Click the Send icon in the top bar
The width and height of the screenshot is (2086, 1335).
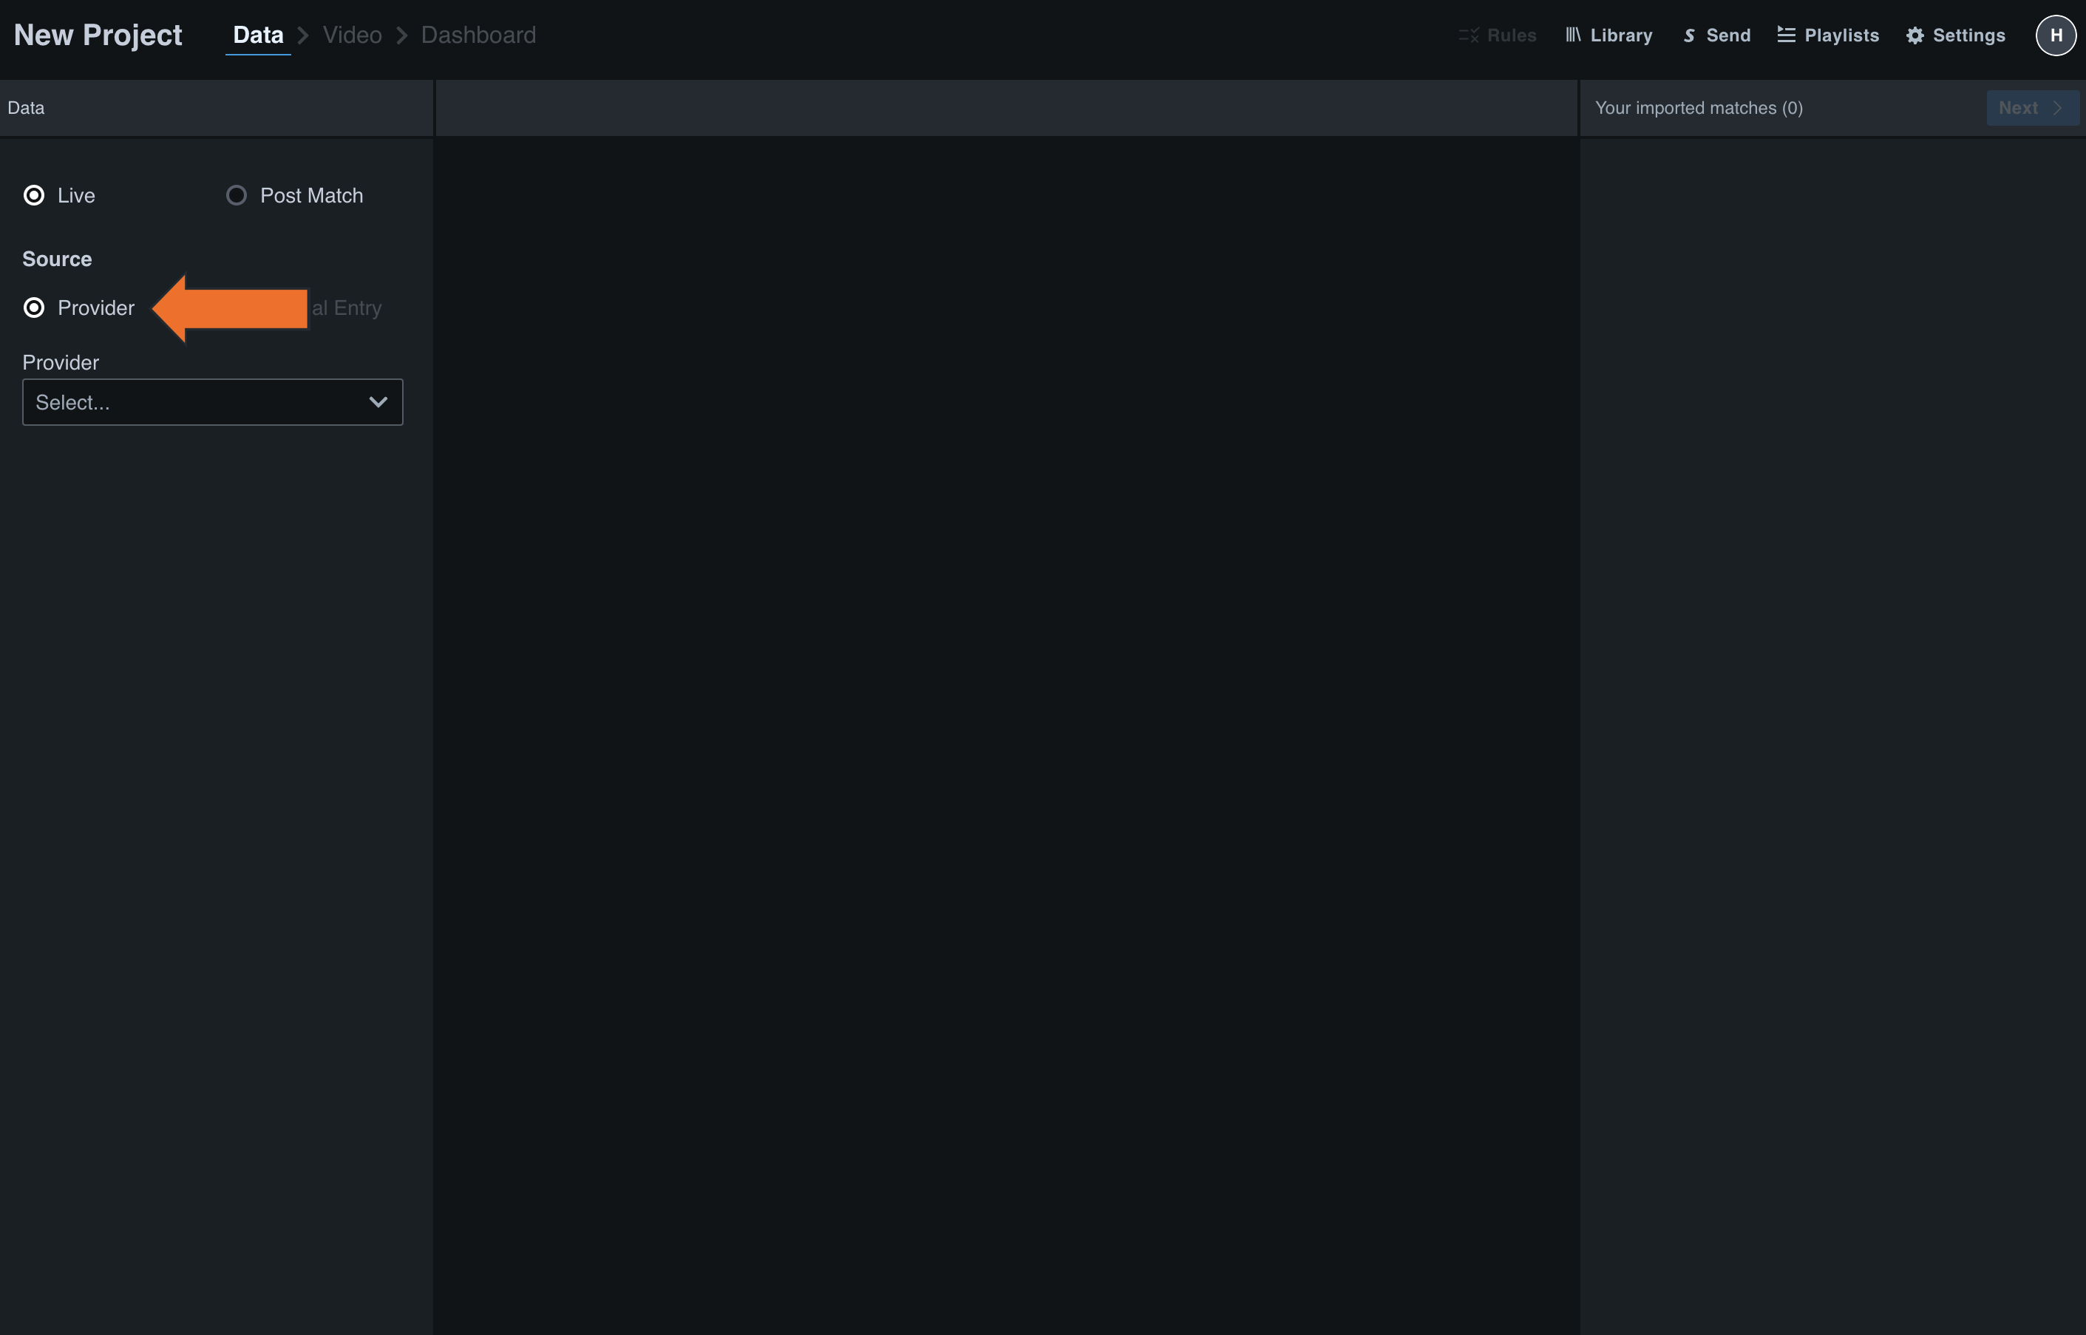1689,35
